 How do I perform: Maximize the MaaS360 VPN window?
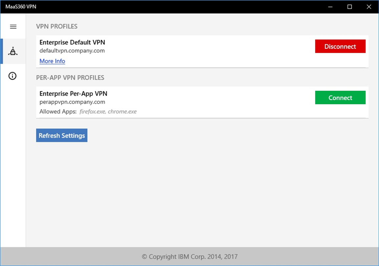[349, 7]
